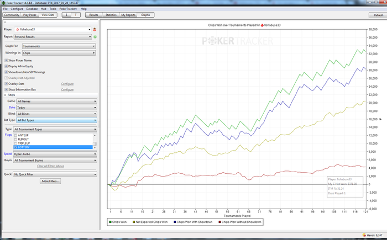Open the Graph For dropdown
This screenshot has width=387, height=240.
[58, 46]
